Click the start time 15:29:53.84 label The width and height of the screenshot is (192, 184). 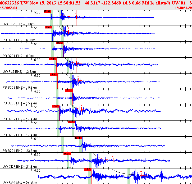[x=8, y=8]
